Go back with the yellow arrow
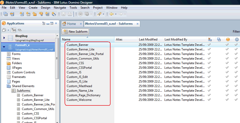The image size is (240, 123). pos(112,14)
